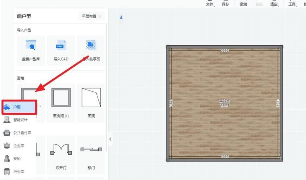Open the 工具 tools menu
Viewport: 306px width, 180px height.
[x=292, y=4]
